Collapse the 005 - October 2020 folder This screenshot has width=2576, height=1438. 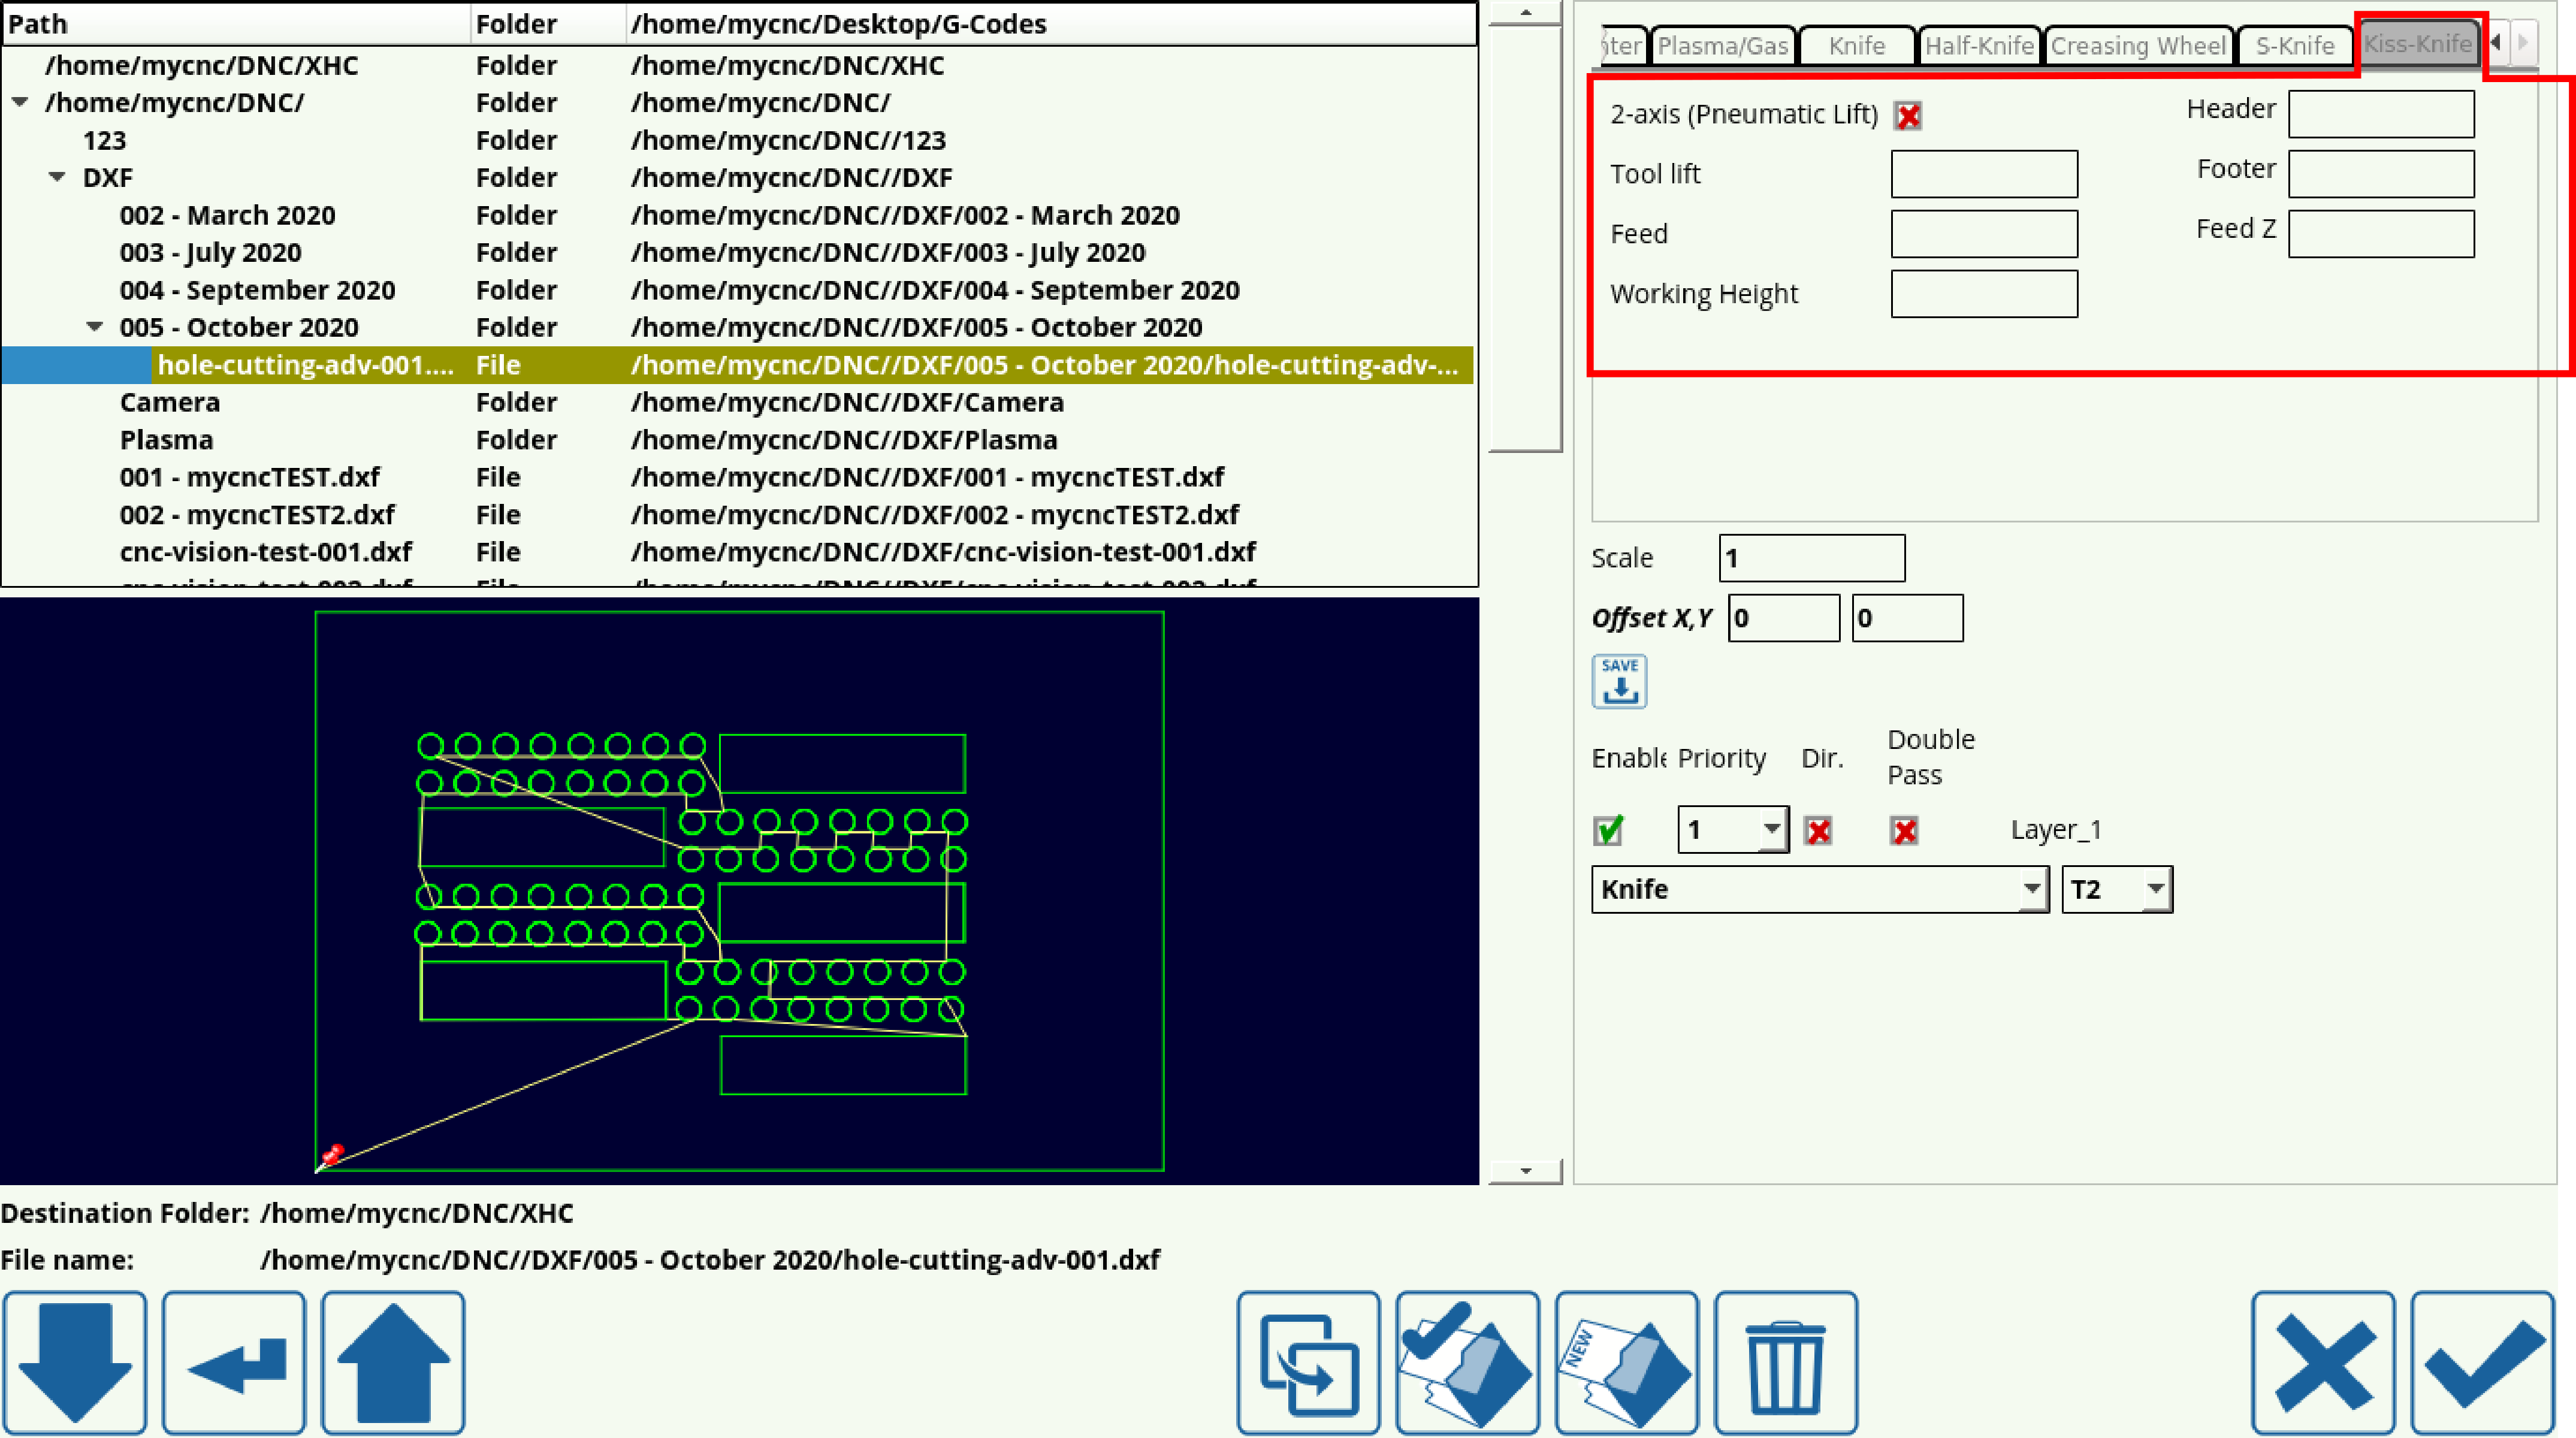coord(95,327)
